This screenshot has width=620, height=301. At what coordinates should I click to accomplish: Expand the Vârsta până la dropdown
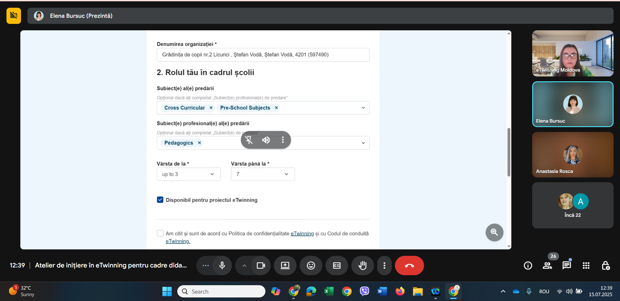[263, 174]
